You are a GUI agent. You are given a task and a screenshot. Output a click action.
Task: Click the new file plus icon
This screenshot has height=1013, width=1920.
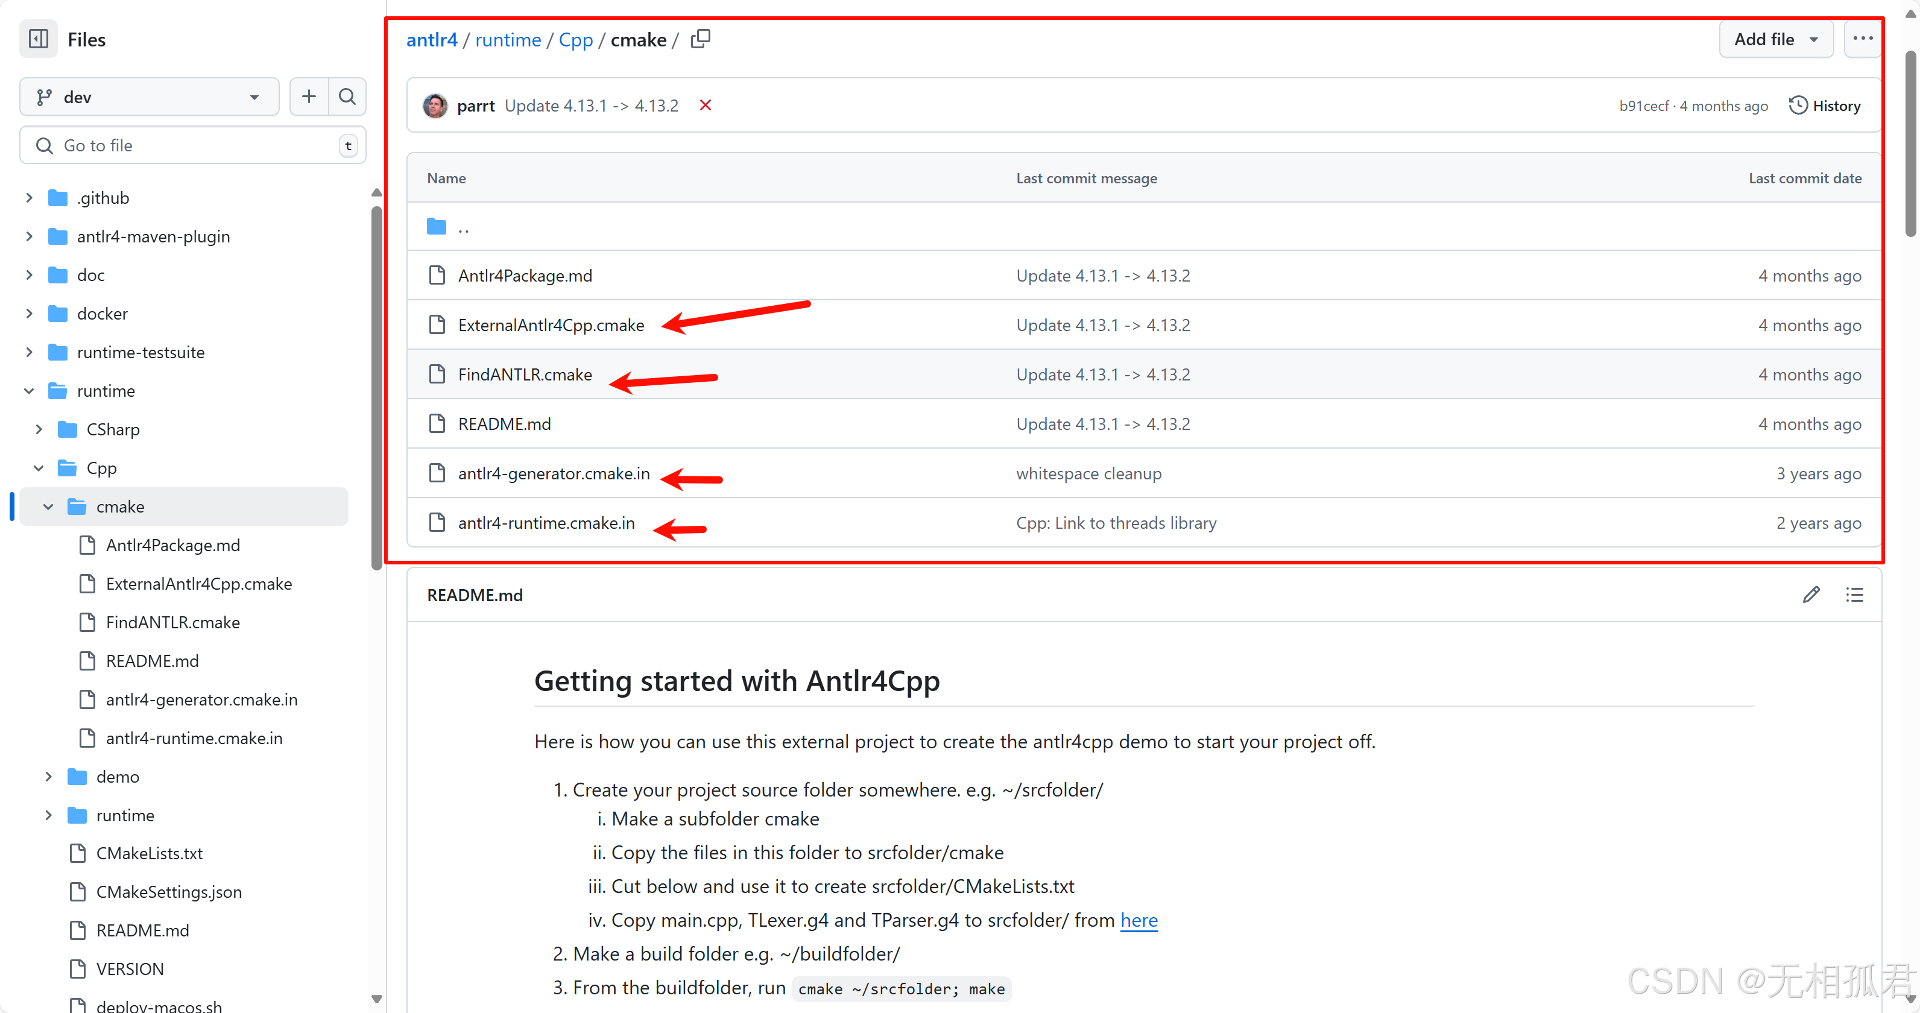pos(308,96)
